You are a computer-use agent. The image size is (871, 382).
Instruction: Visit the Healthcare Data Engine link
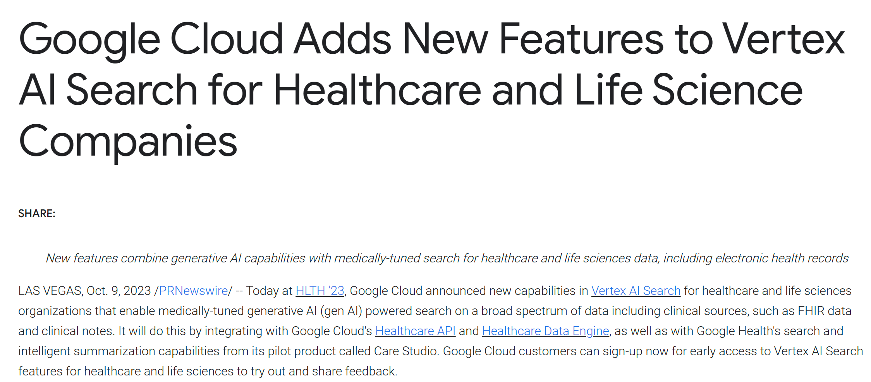[x=546, y=331]
